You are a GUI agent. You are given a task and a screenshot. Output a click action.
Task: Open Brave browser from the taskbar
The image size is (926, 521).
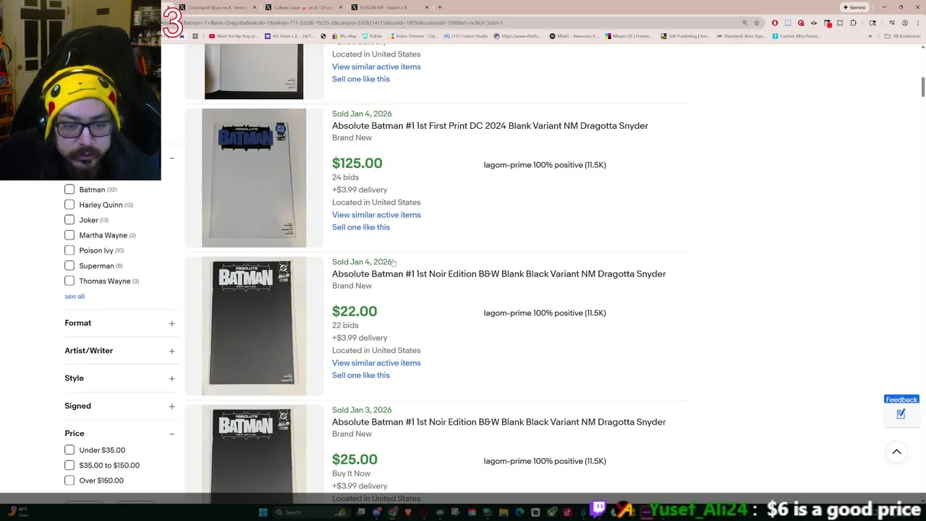point(408,512)
